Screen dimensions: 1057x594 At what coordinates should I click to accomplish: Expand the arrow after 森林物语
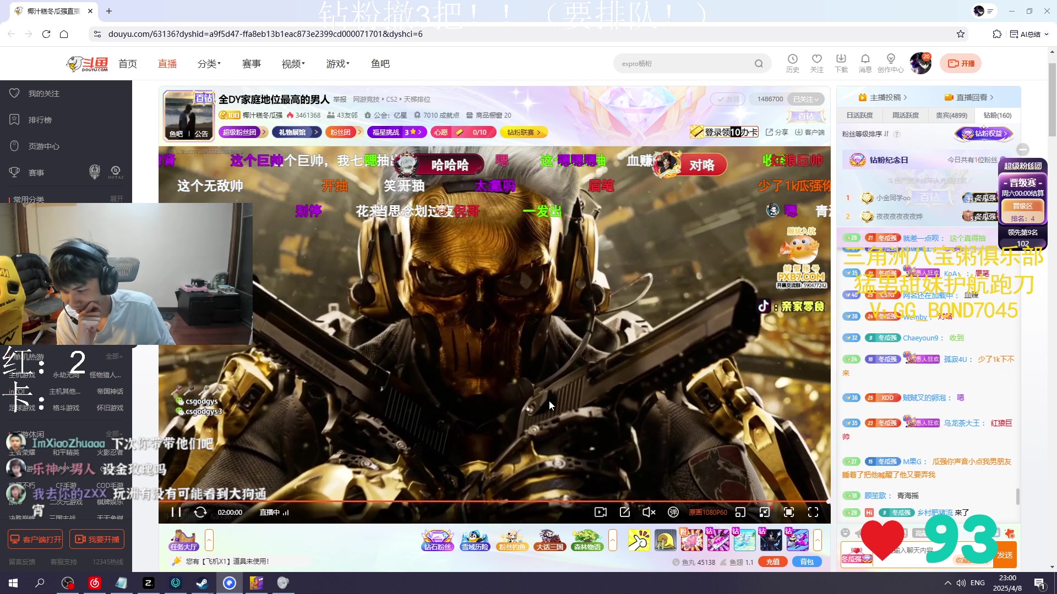point(613,540)
